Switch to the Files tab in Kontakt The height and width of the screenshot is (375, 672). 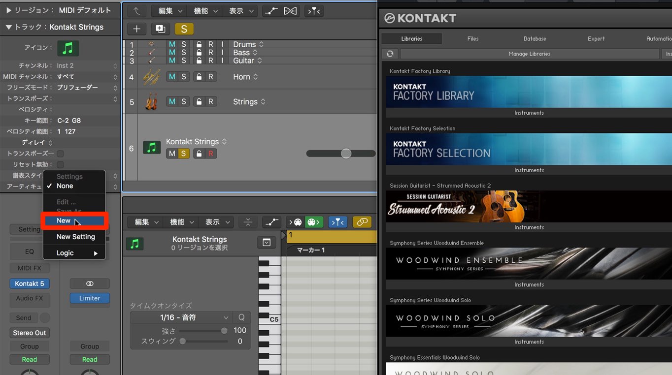[x=473, y=38]
